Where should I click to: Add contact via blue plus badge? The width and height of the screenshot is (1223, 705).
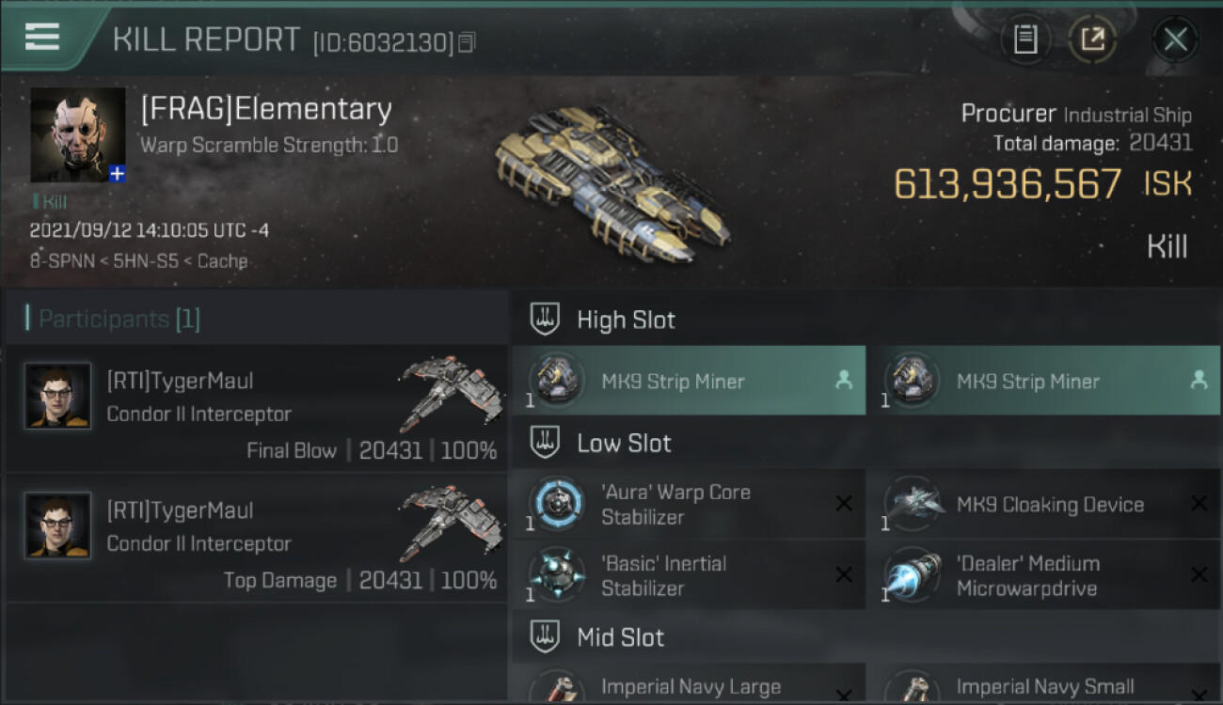pyautogui.click(x=117, y=174)
